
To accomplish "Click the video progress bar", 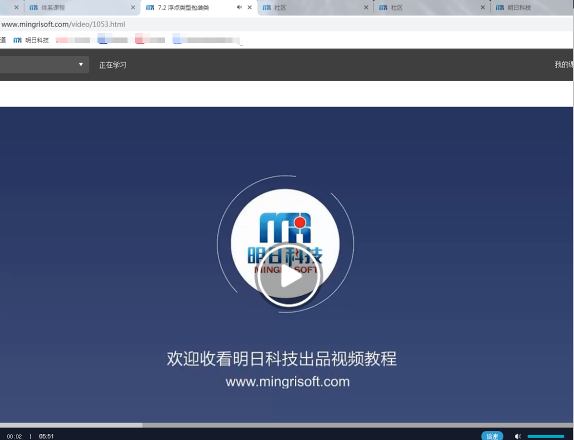I will 286,425.
